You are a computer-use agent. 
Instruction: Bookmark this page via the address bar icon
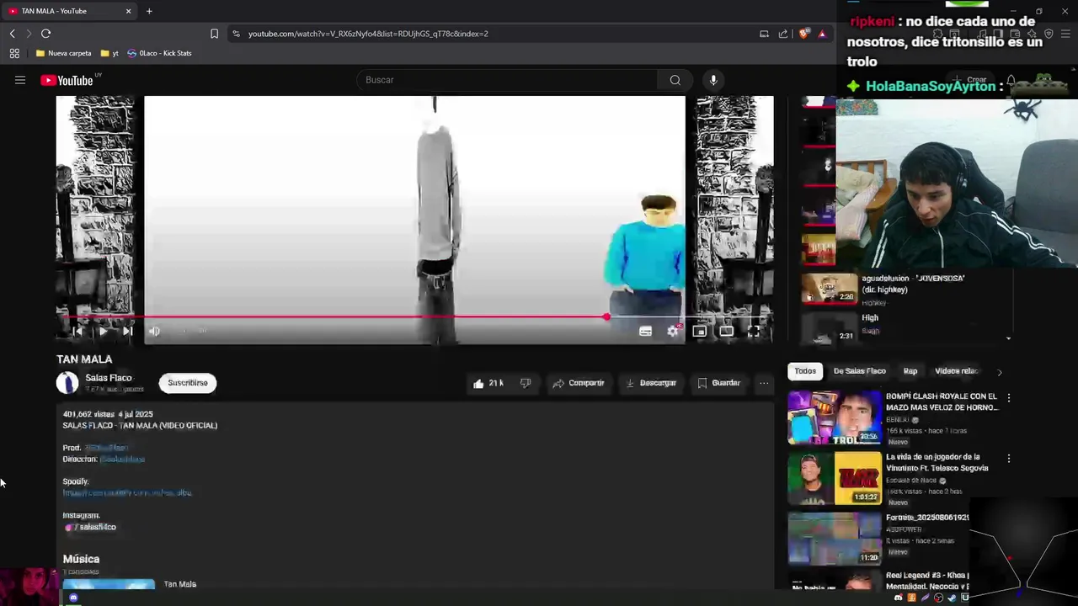[x=214, y=34]
